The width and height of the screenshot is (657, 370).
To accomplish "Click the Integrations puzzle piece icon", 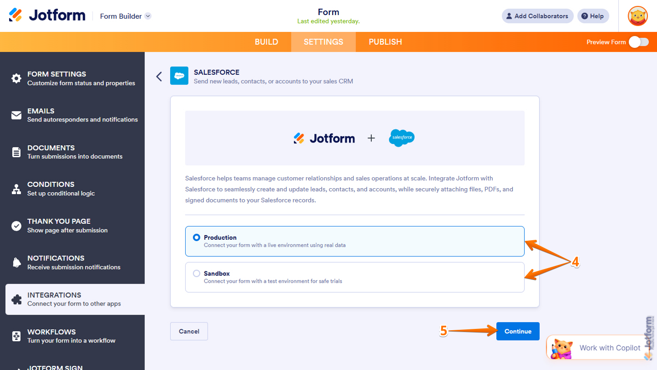I will tap(16, 299).
